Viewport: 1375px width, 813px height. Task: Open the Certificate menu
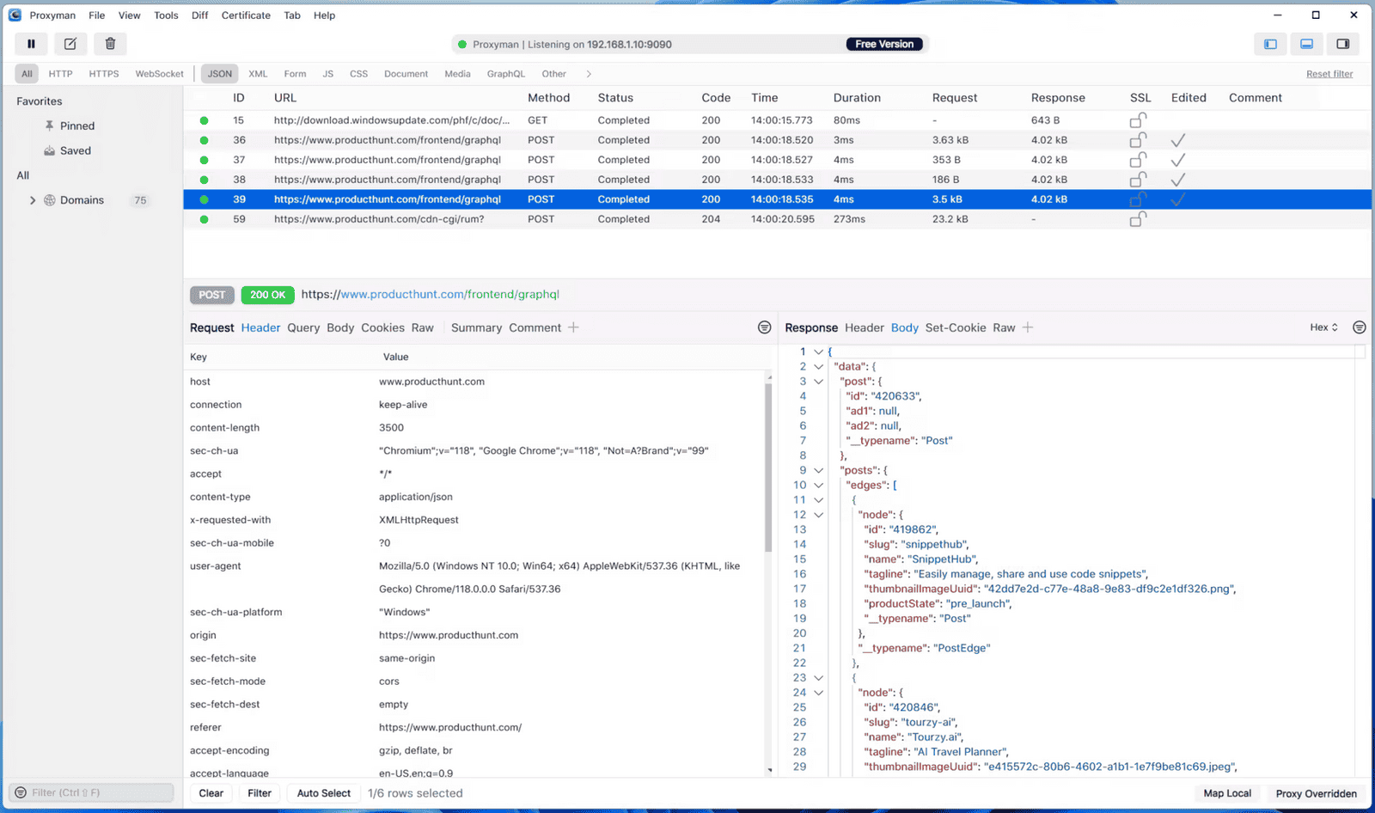pyautogui.click(x=246, y=15)
